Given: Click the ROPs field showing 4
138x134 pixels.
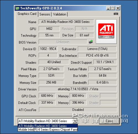Looking at the screenshot, I should pos(48,55).
